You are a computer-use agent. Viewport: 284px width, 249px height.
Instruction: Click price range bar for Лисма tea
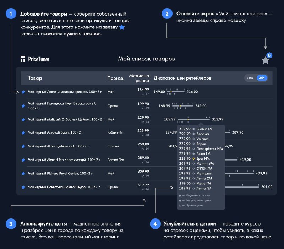(x=175, y=92)
